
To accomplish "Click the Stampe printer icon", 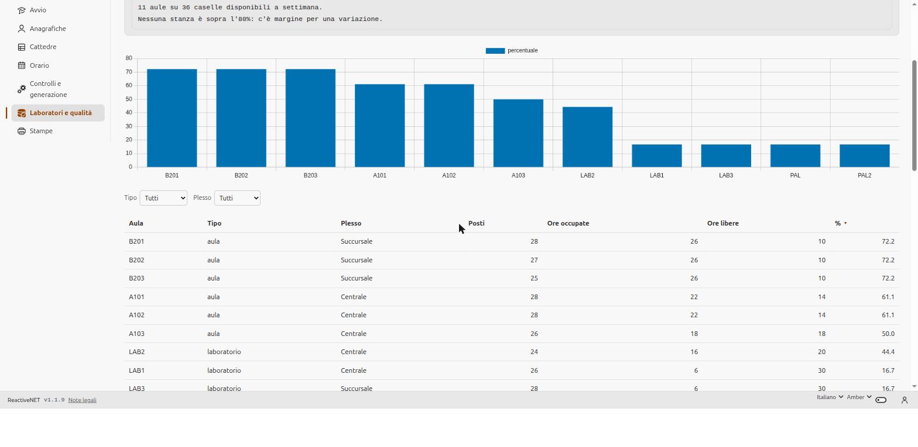I will (x=22, y=131).
